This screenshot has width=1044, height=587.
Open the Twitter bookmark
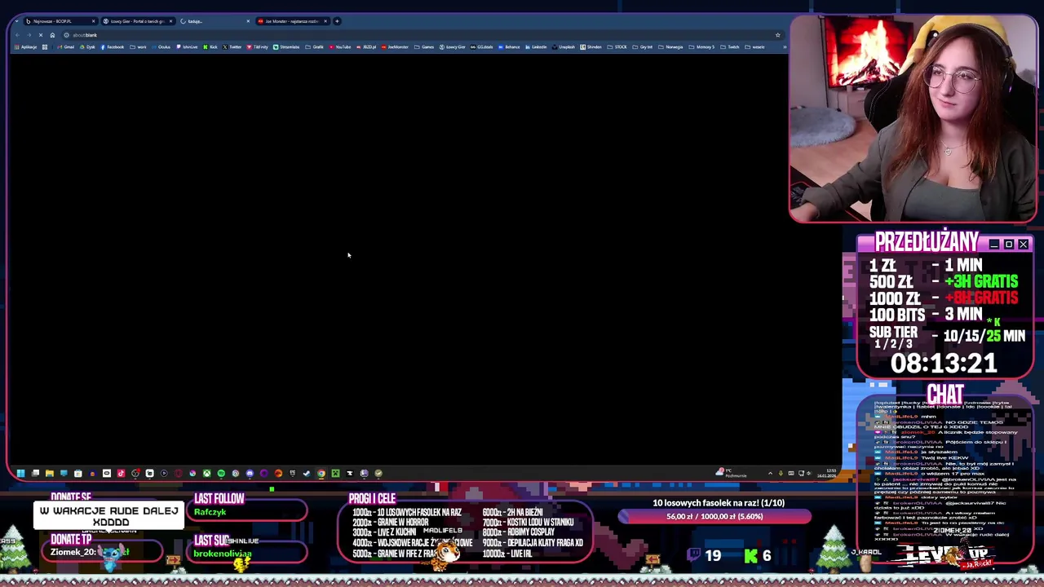[x=232, y=46]
